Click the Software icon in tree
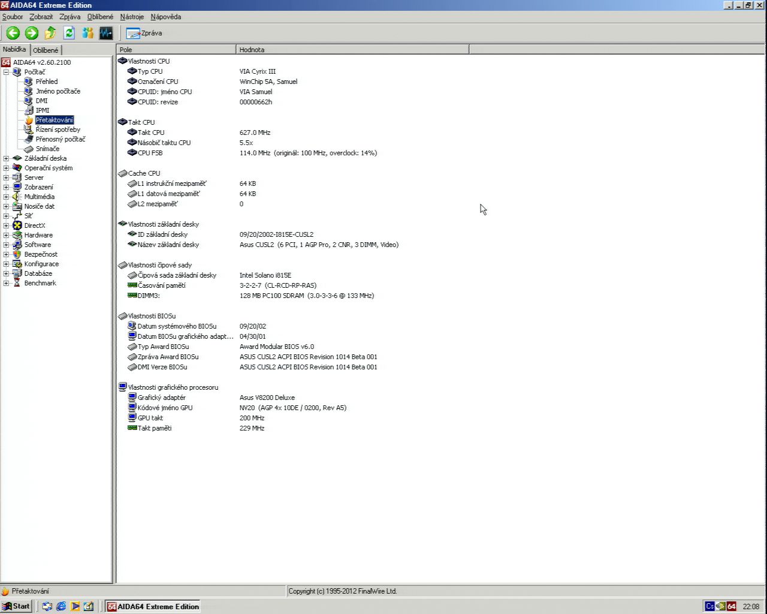This screenshot has width=767, height=614. (17, 245)
